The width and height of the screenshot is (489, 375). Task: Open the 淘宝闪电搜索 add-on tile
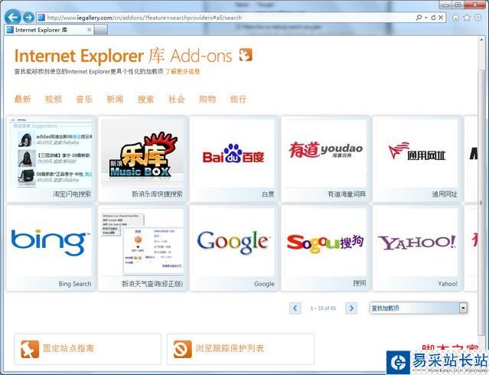[51, 159]
